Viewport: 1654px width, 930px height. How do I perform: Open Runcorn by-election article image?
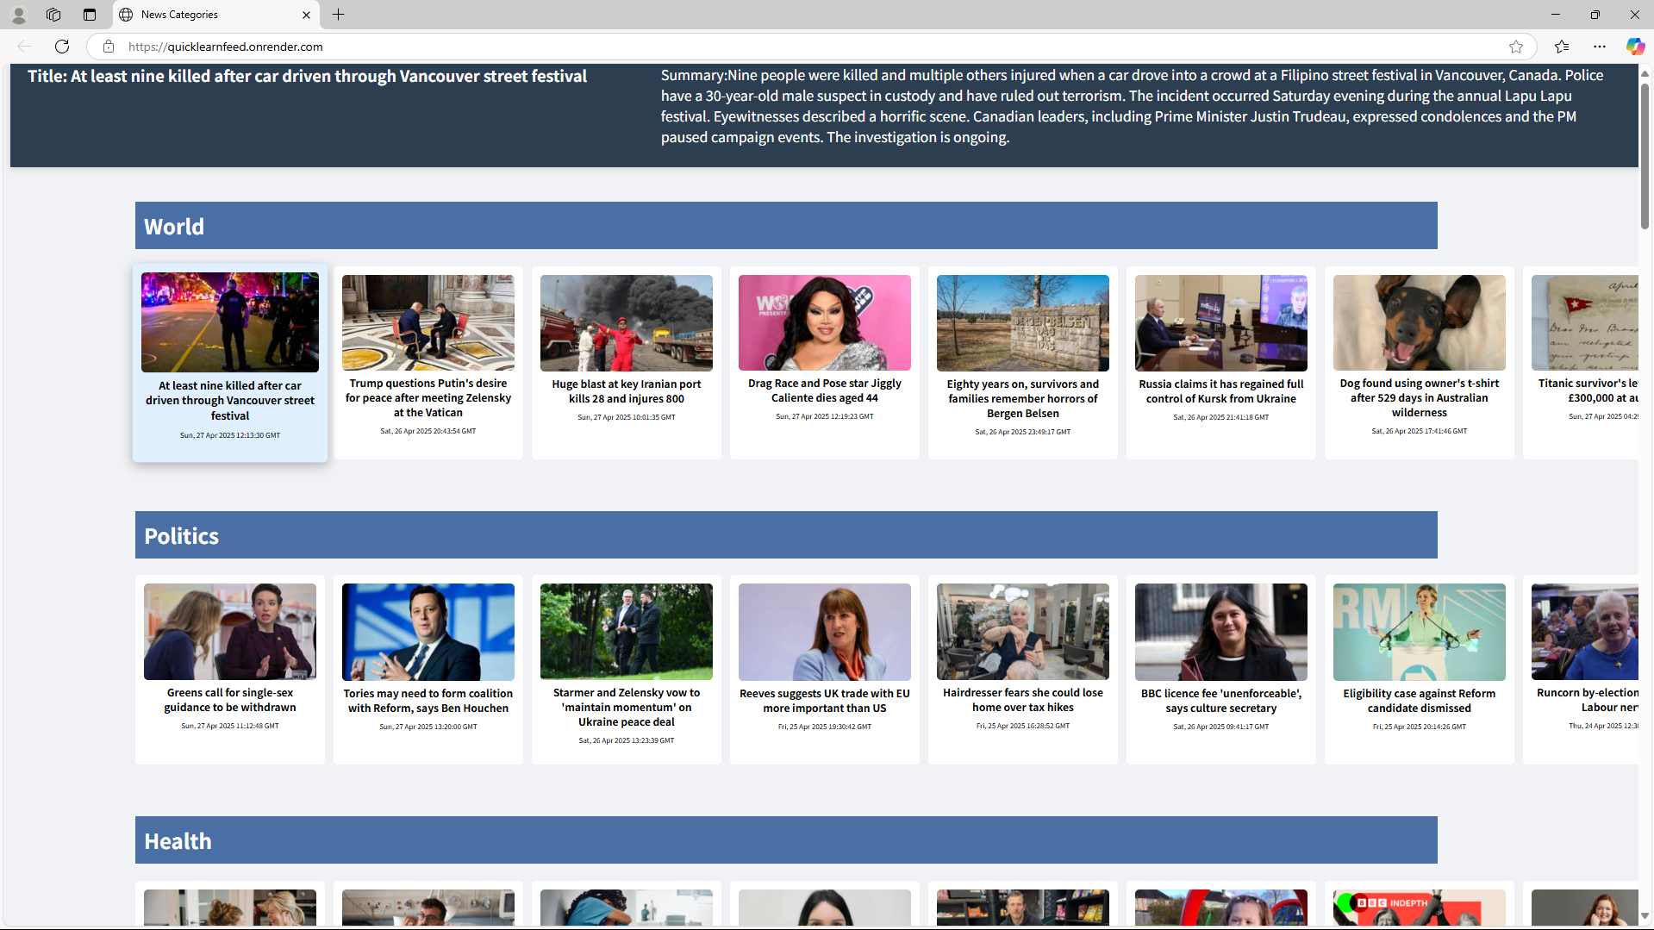(1585, 632)
